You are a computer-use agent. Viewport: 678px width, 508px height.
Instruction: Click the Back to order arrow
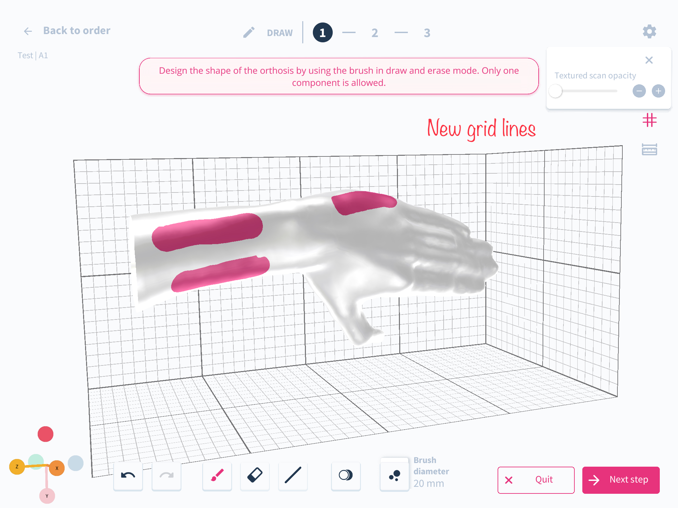coord(28,31)
